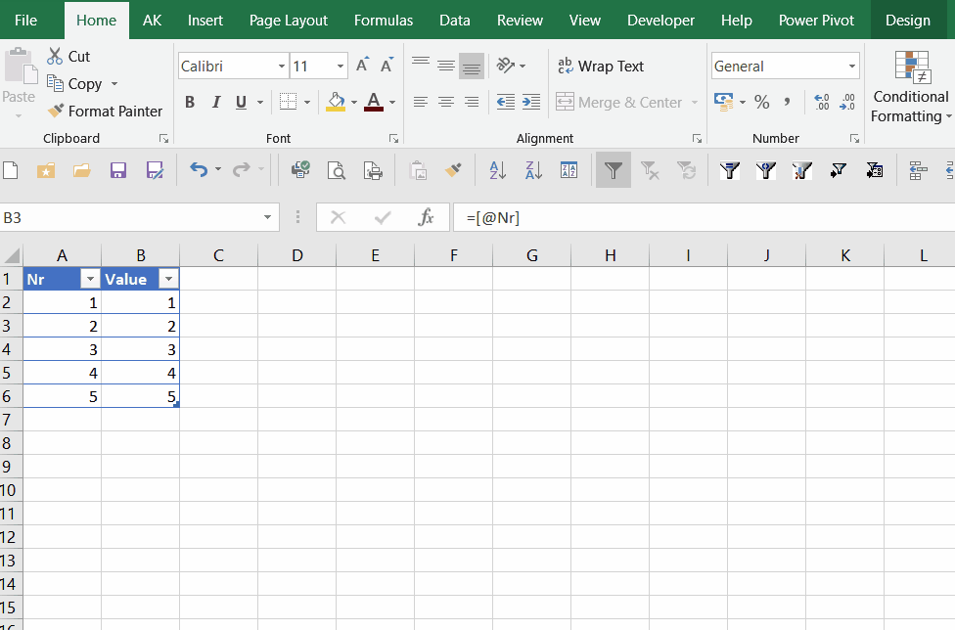
Task: Click the Select All corner triangle
Action: coord(12,255)
